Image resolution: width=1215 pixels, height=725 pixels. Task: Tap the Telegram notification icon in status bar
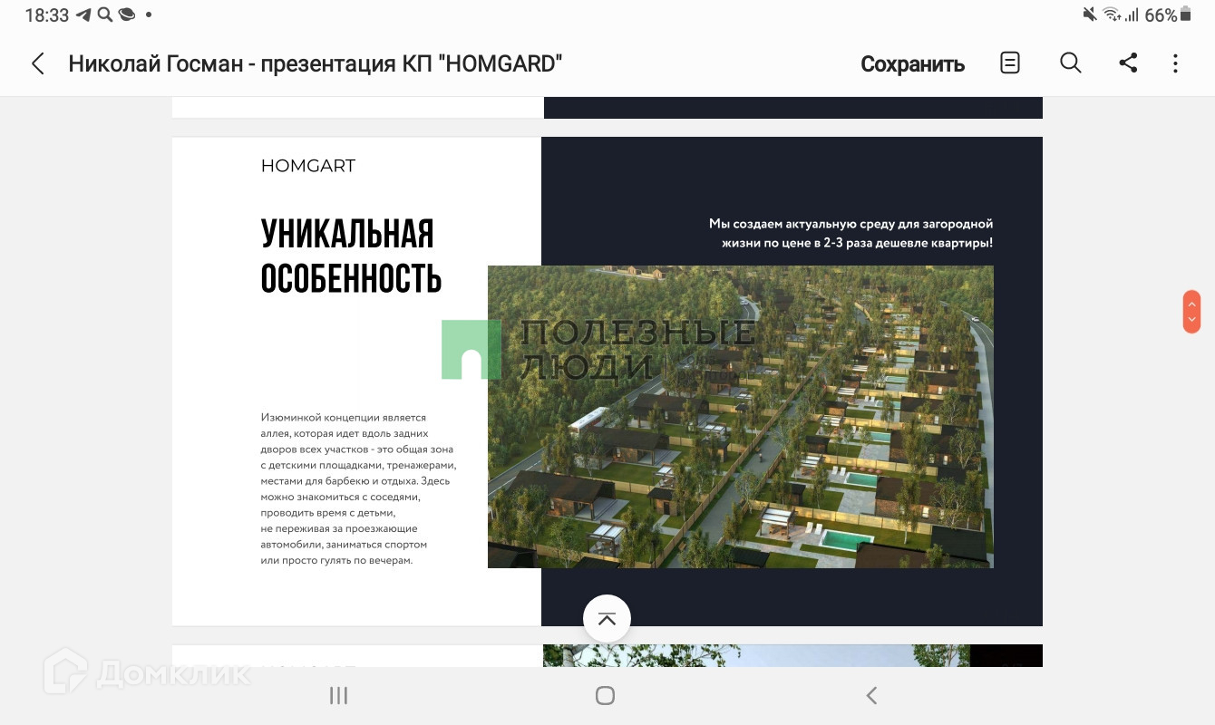(83, 15)
